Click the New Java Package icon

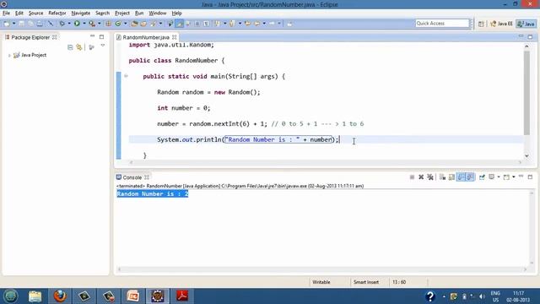coord(109,24)
